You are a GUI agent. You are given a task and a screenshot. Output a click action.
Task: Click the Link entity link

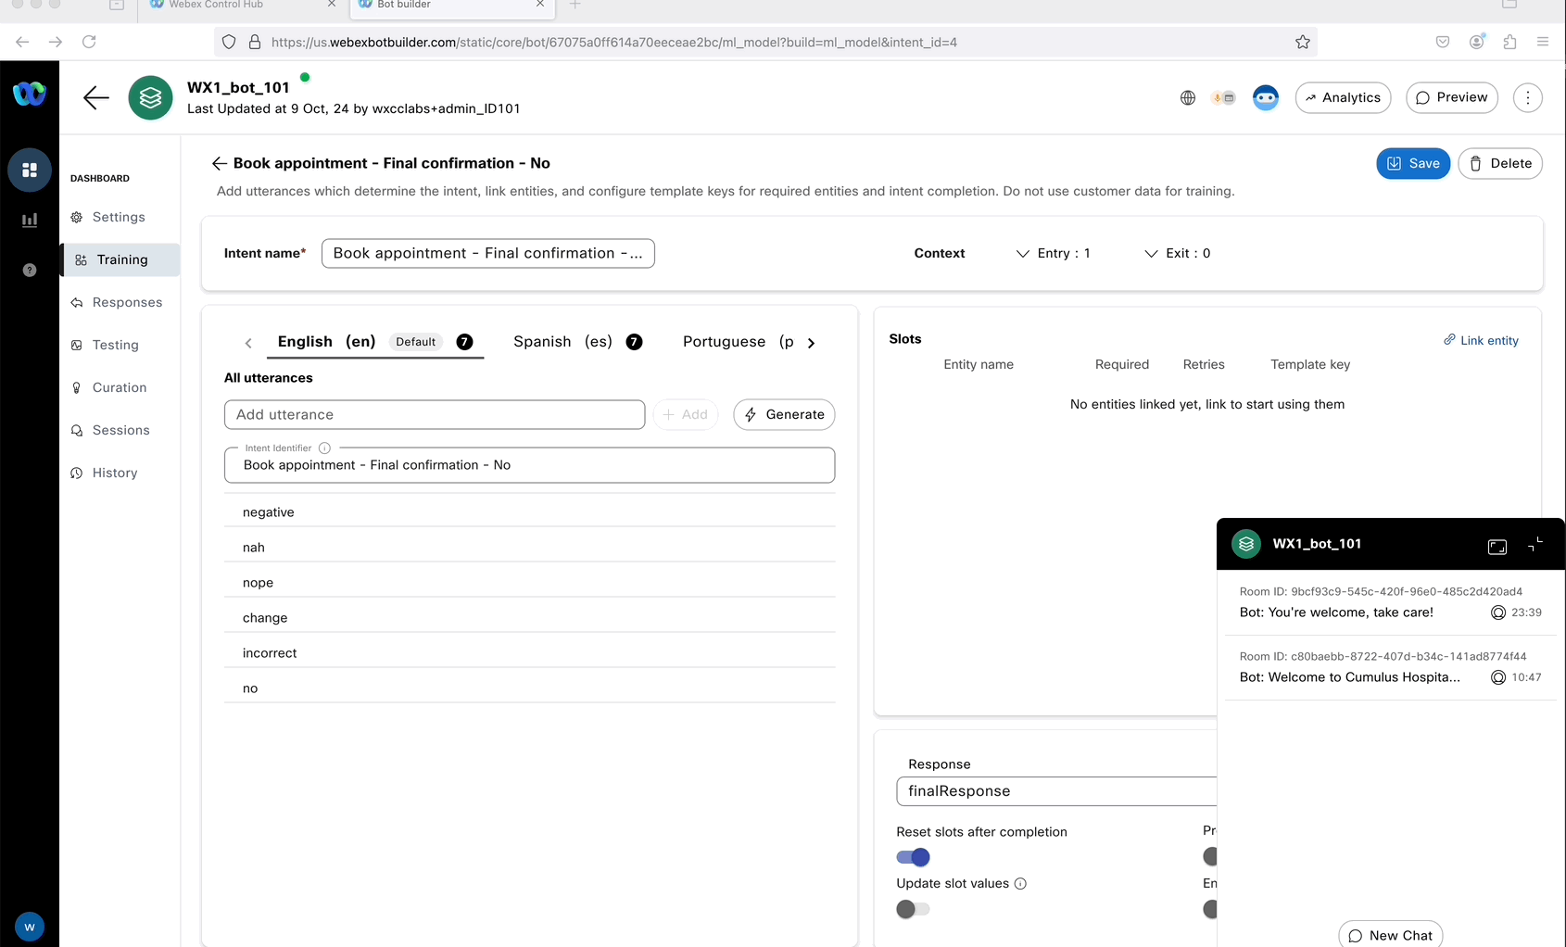click(1481, 341)
